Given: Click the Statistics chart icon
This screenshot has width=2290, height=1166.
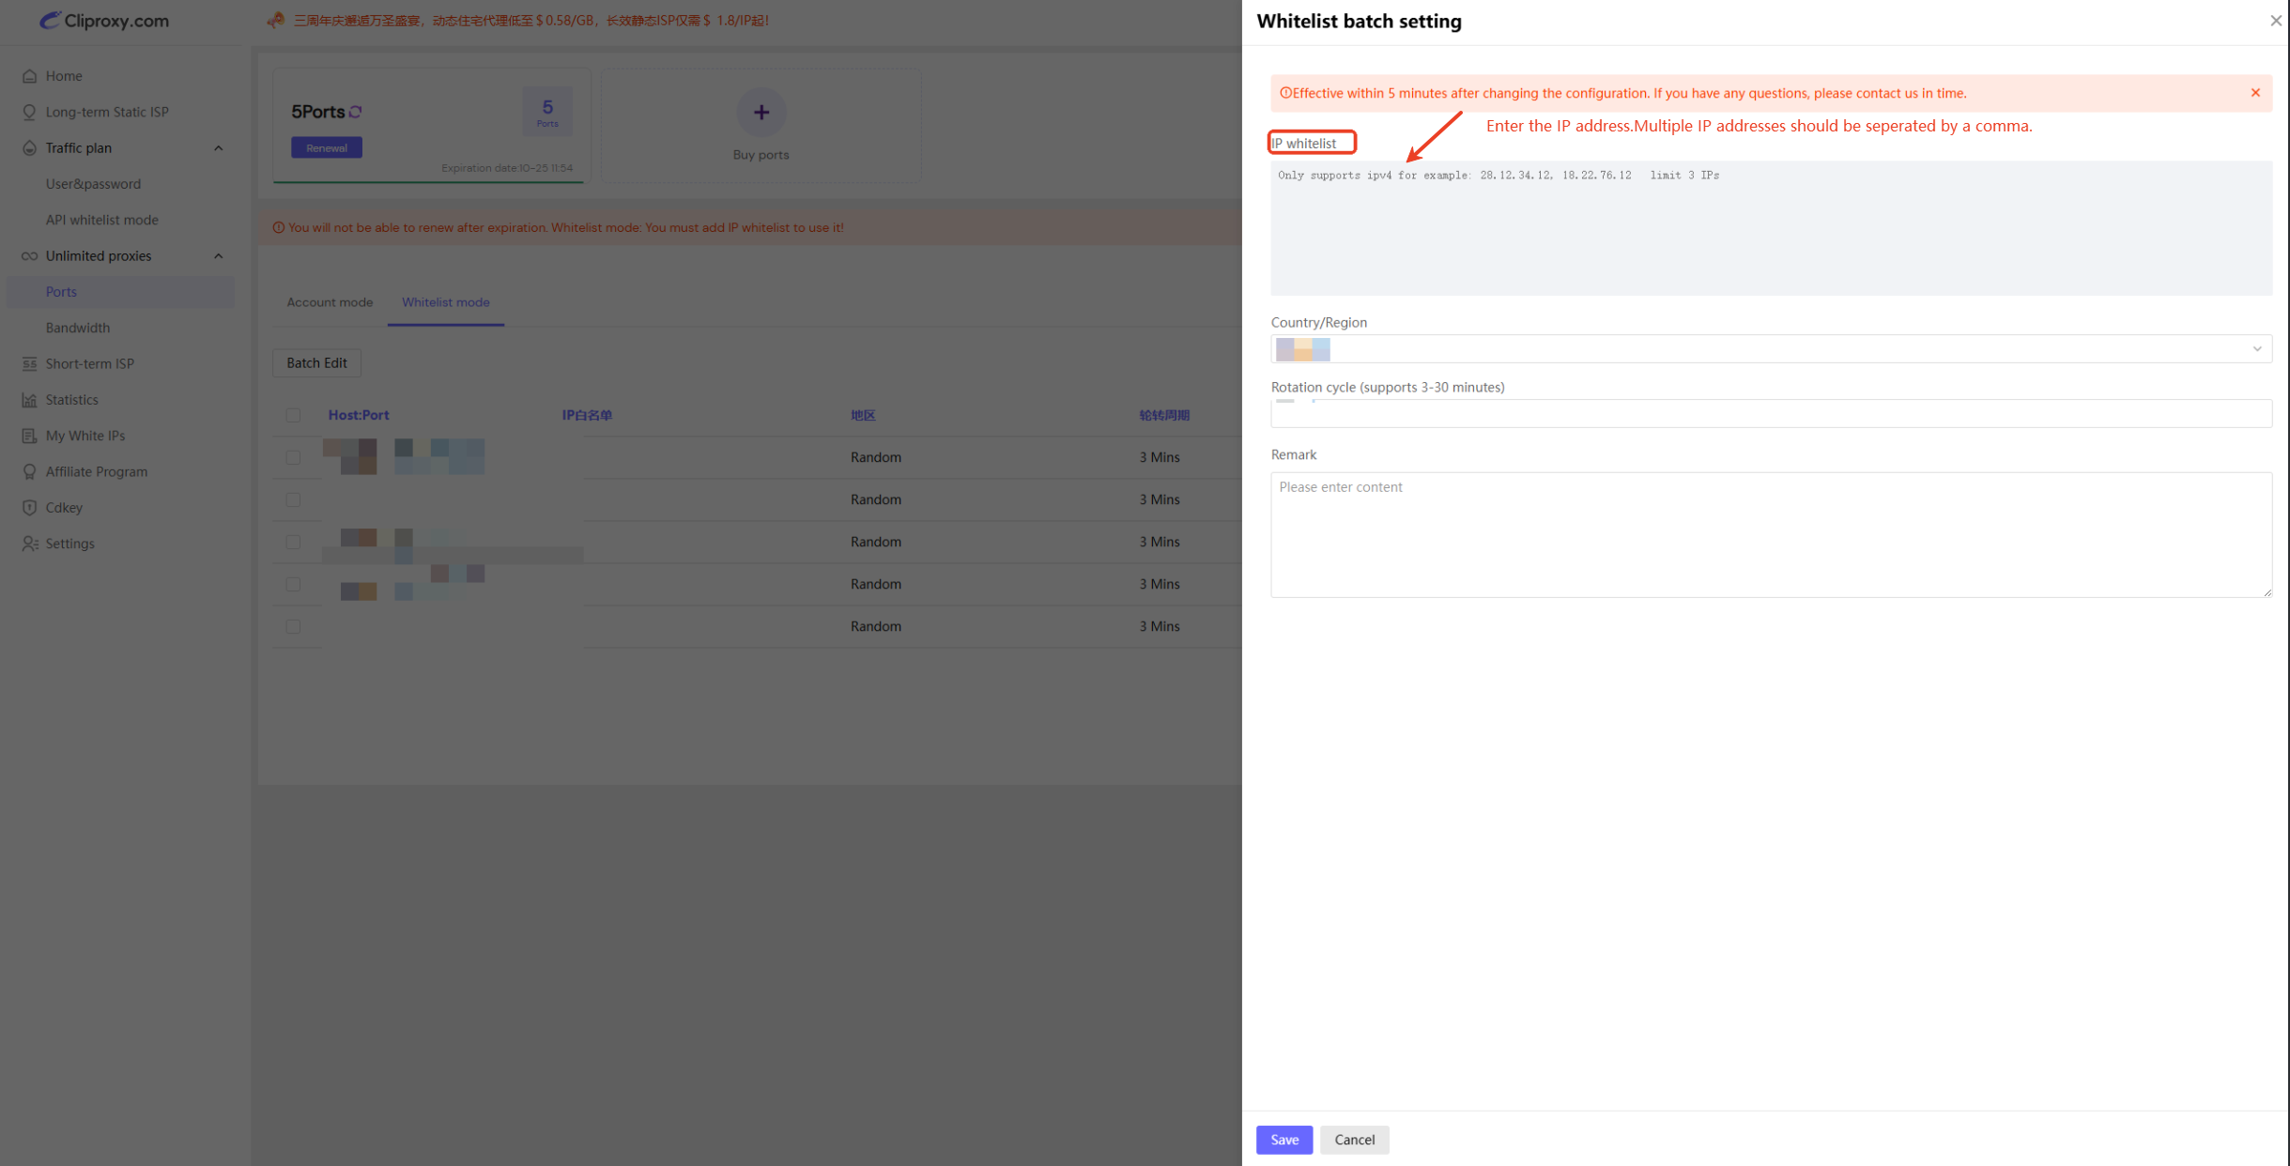Looking at the screenshot, I should 29,400.
